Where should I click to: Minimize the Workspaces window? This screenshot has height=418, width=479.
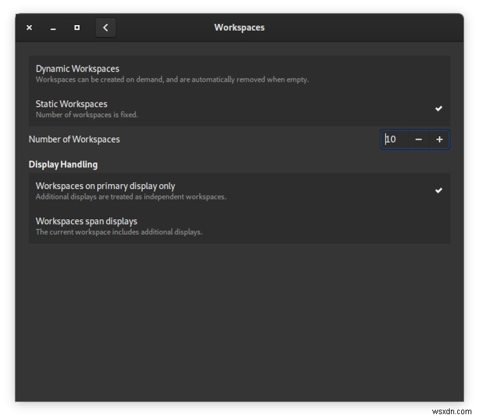[53, 28]
